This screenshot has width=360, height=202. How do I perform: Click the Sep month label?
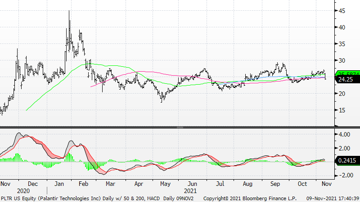[x=275, y=184]
